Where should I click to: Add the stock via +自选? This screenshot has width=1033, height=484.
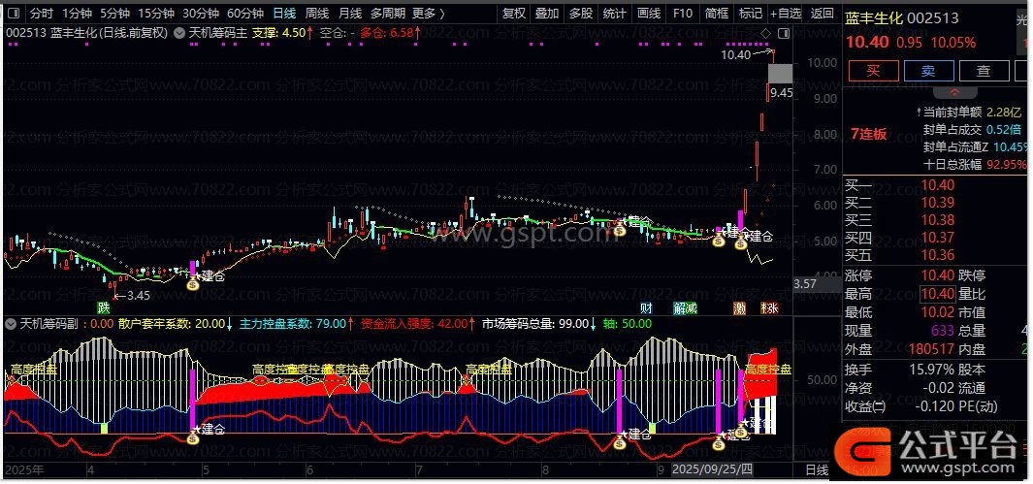pos(786,14)
